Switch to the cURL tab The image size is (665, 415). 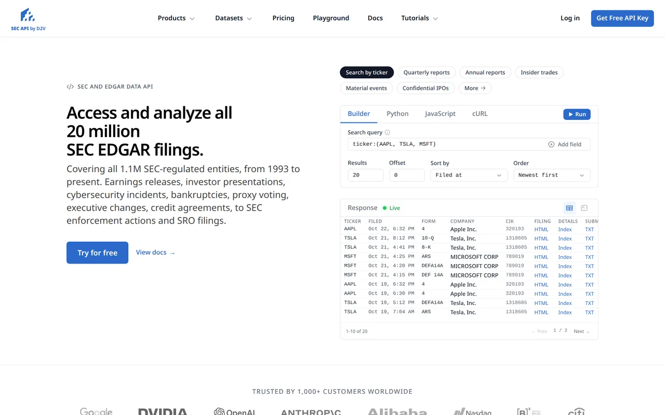[x=480, y=114]
